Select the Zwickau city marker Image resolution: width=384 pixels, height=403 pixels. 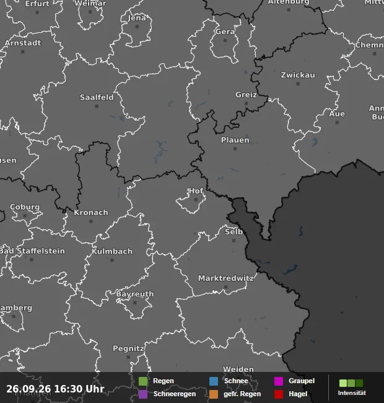(x=298, y=84)
